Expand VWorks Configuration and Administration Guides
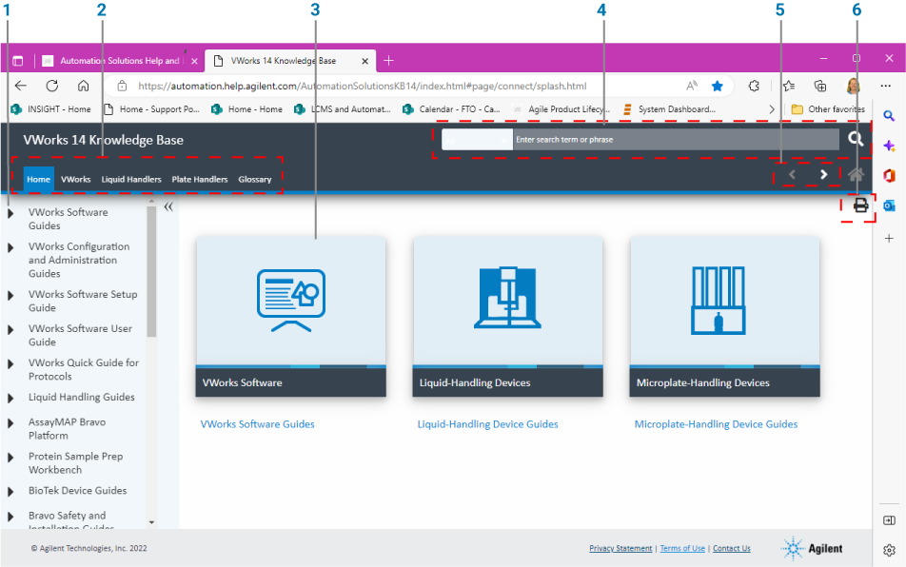 coord(10,247)
